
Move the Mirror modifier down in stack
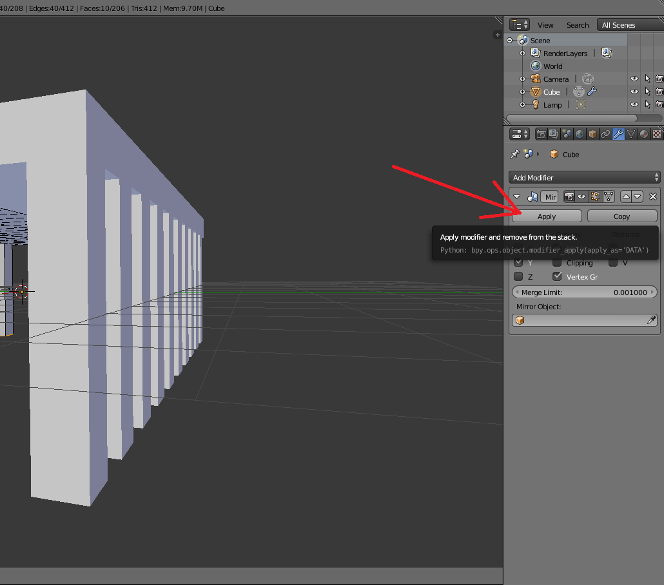click(x=638, y=197)
